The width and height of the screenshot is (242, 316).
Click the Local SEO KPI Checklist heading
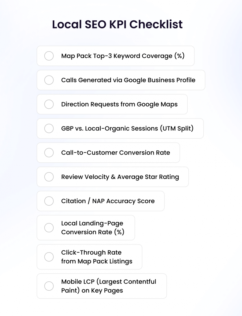tap(117, 24)
